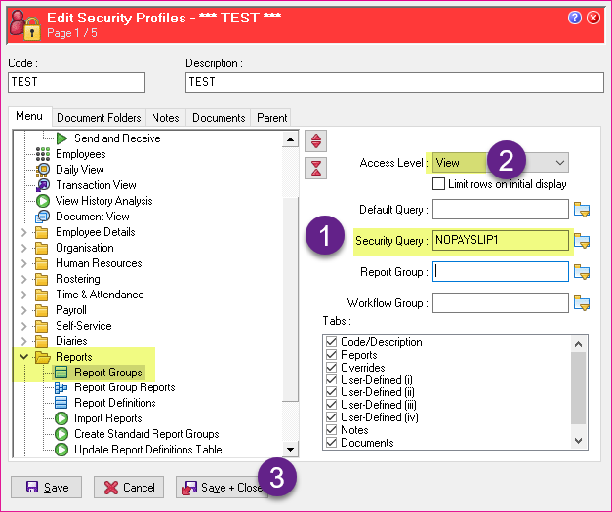Uncheck the Overrides tab checkbox

coord(332,368)
